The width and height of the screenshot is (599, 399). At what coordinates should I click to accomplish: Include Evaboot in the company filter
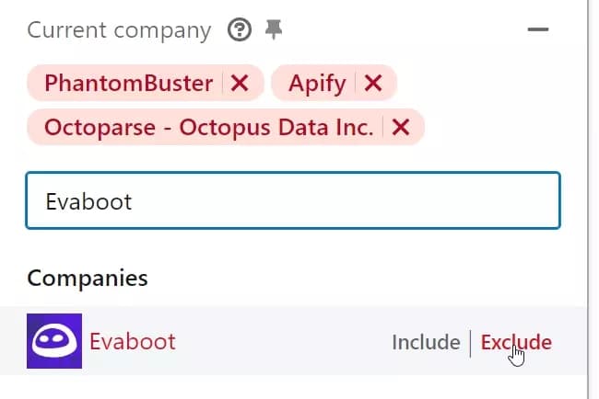tap(426, 342)
